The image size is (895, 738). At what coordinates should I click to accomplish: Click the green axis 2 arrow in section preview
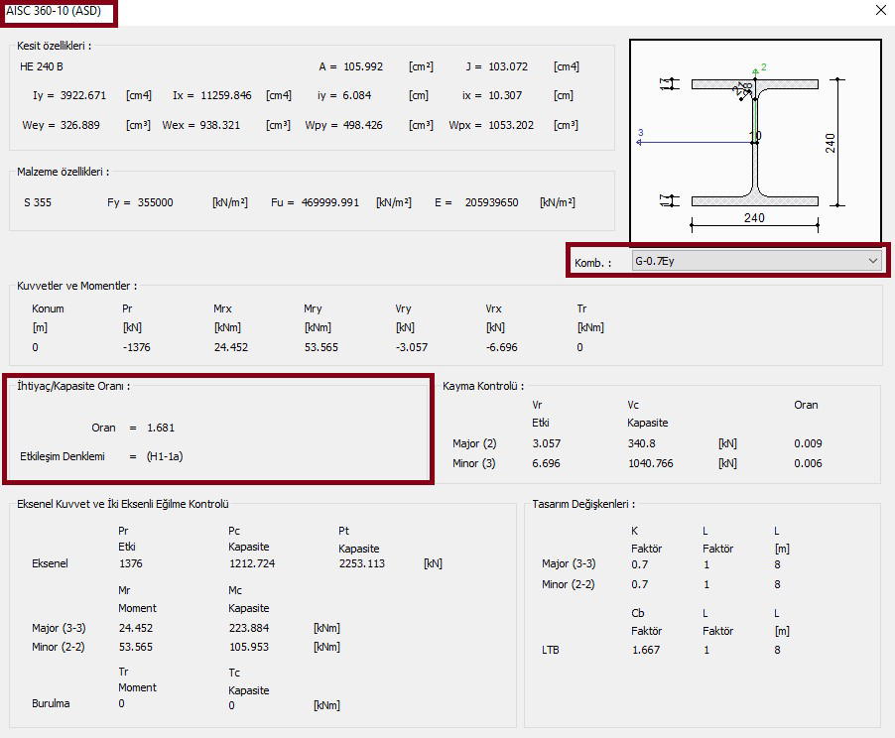click(756, 72)
